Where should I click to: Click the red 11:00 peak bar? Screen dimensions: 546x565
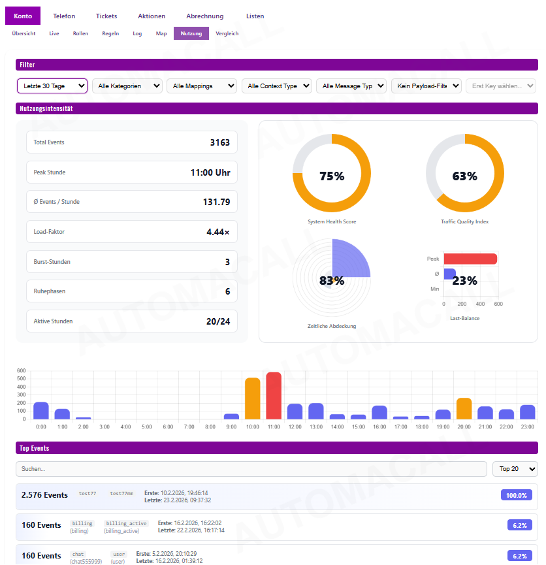tap(274, 396)
